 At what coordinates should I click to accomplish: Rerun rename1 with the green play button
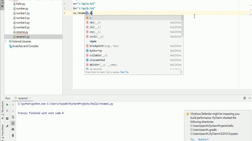(7, 105)
